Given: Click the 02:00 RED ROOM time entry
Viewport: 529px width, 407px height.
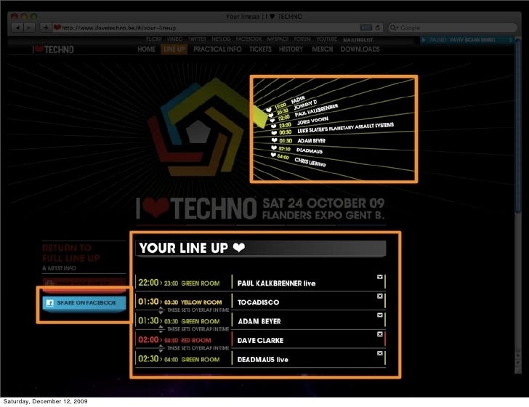Looking at the screenshot, I should (x=174, y=340).
